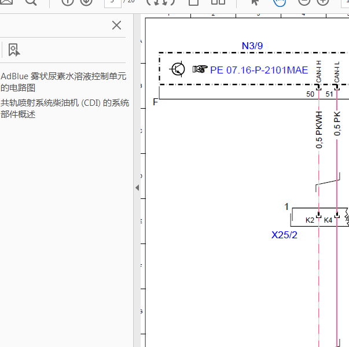Viewport: 349px width, 347px height.
Task: Rotate the page clockwise
Action: tap(169, 2)
